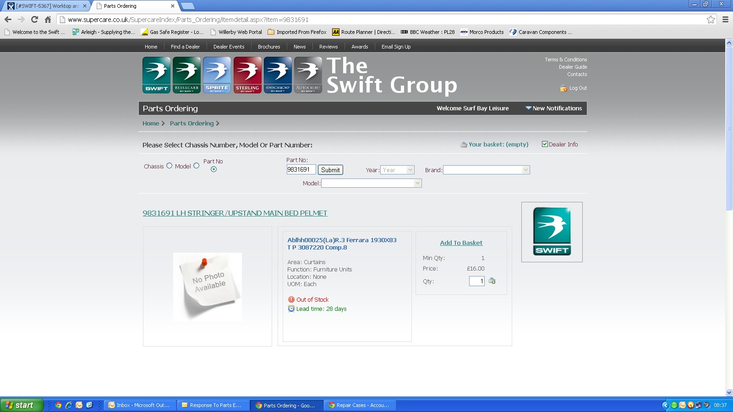Viewport: 733px width, 412px height.
Task: Select the Chassis radio button
Action: coord(169,166)
